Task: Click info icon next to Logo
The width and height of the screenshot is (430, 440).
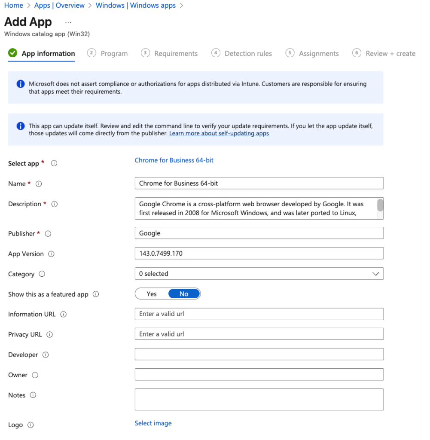Action: point(30,425)
